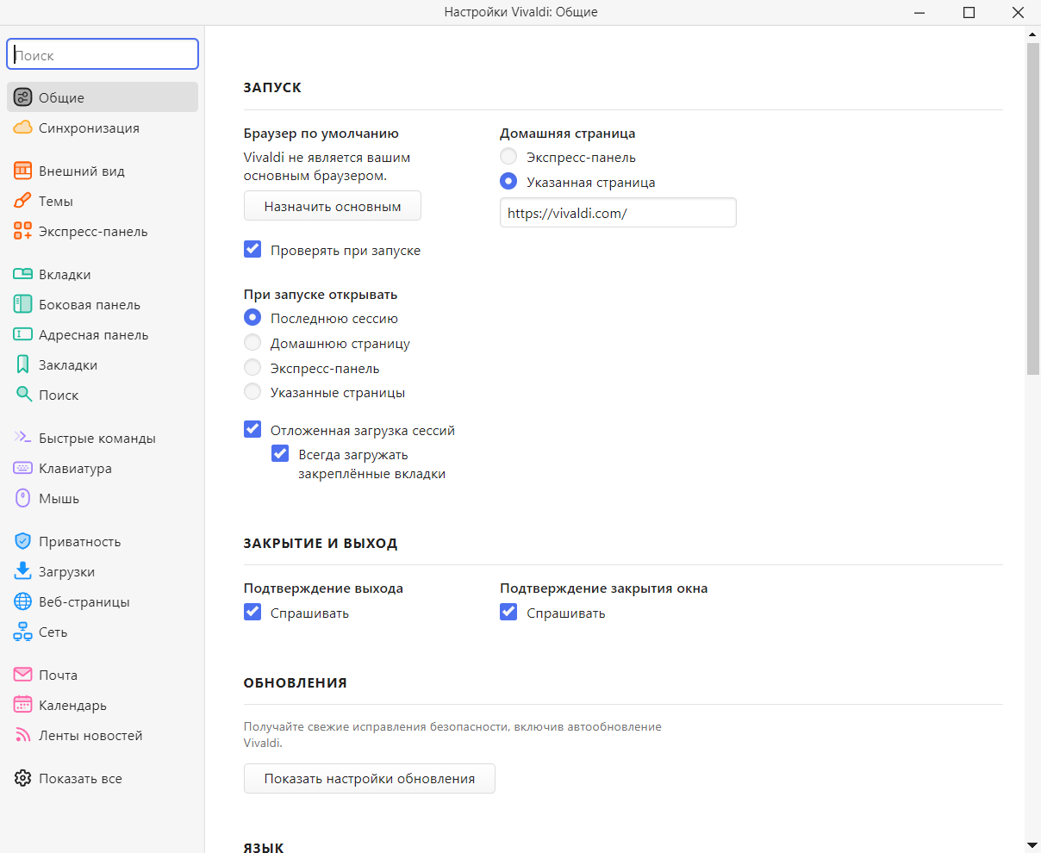Click the Боковая панель icon
Screen dimensions: 1041x853
(23, 304)
